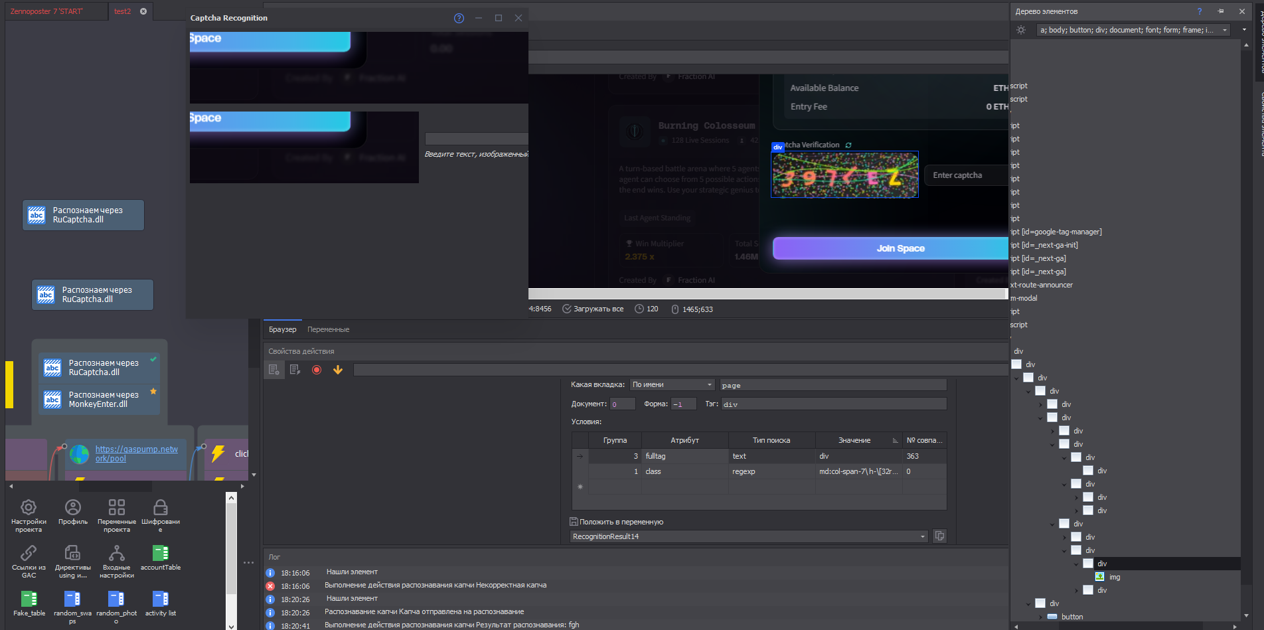Screen dimensions: 1264x630
Task: Open the gaspump.network/pool link
Action: click(137, 453)
